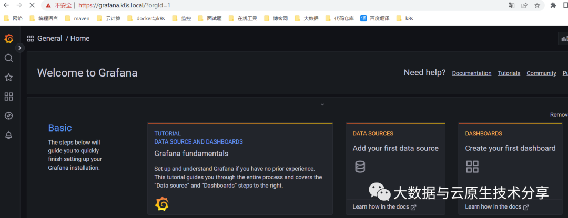This screenshot has width=568, height=218.
Task: Open the 面试题 bookmarks folder
Action: tap(210, 18)
